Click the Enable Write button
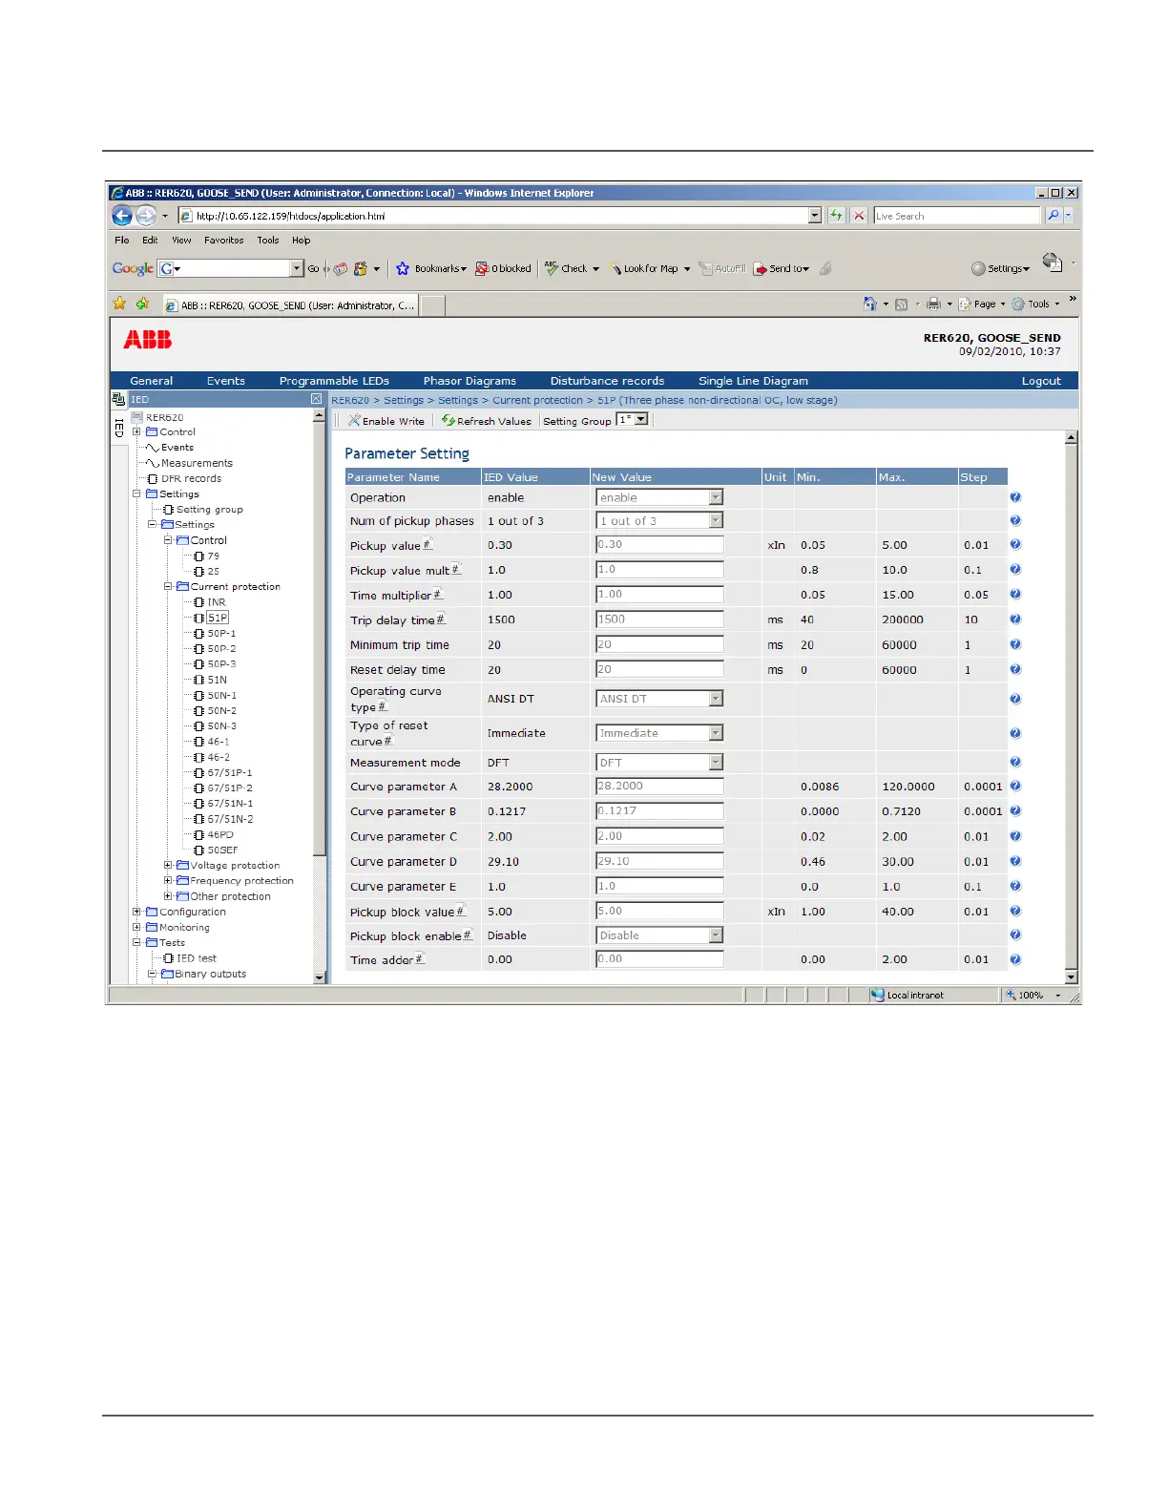 386,420
